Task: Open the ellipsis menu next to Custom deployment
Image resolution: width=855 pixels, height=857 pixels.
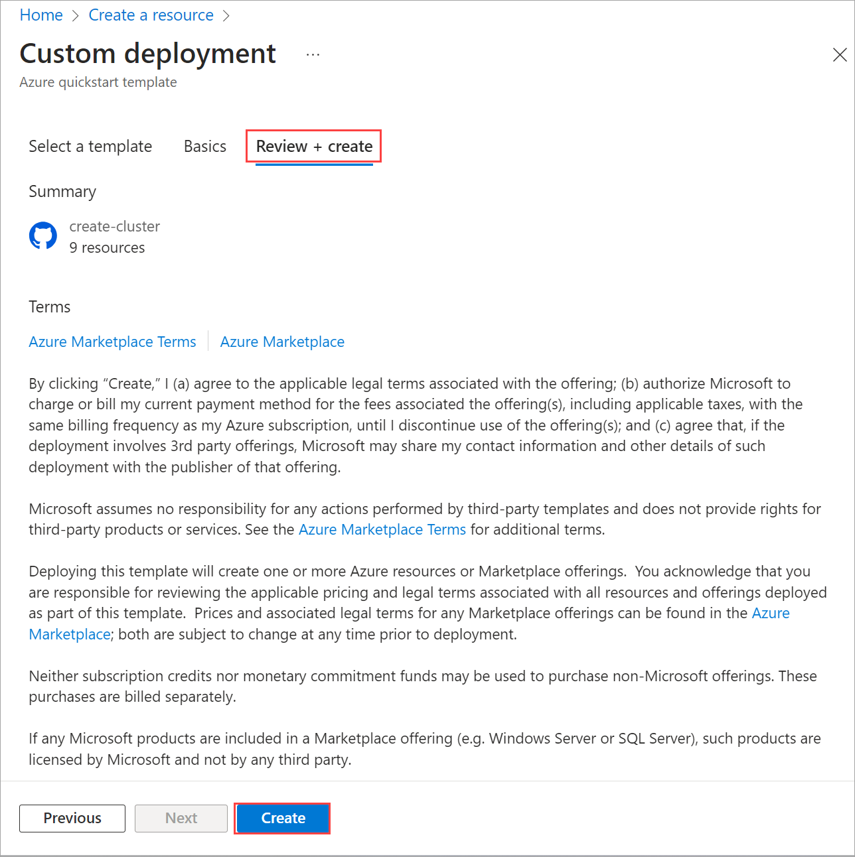Action: 313,54
